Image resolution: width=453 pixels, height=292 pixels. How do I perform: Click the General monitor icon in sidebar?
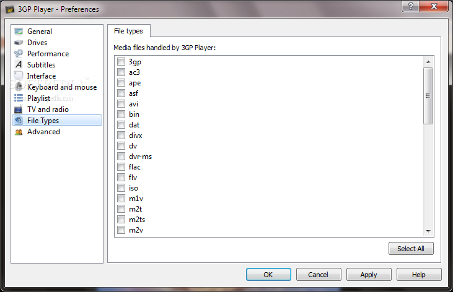(19, 31)
